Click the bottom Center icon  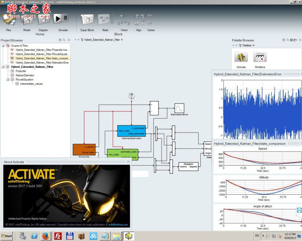pyautogui.click(x=150, y=23)
